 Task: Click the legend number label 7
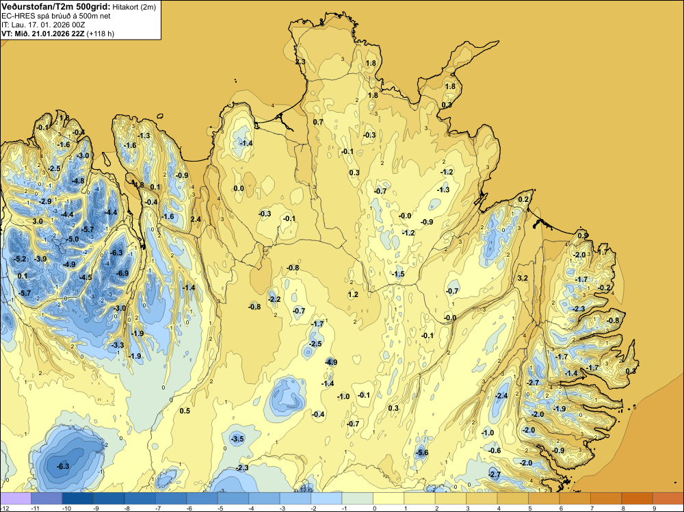(592, 508)
